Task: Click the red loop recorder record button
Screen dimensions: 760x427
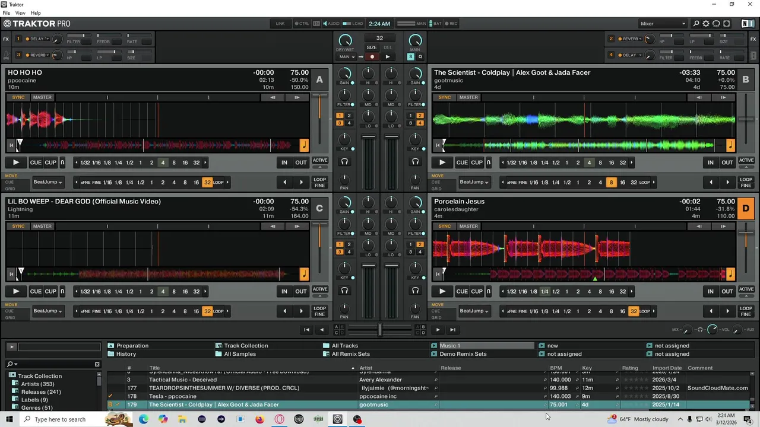Action: point(372,57)
